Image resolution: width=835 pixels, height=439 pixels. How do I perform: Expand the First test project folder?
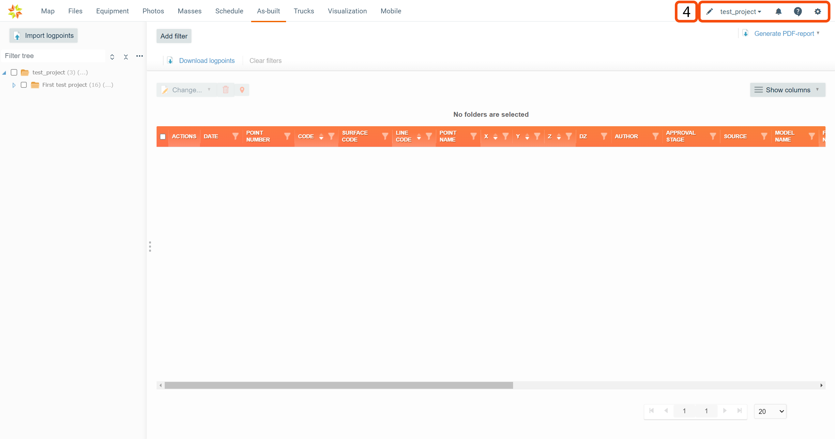pyautogui.click(x=14, y=85)
